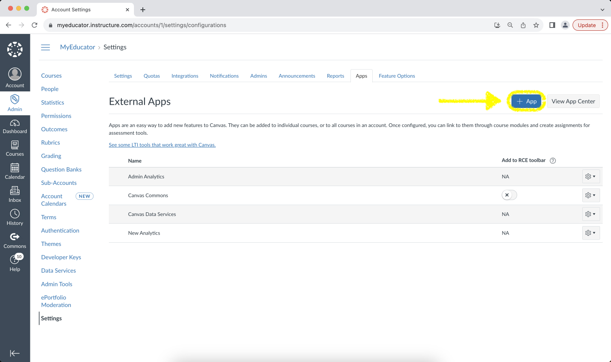Screen dimensions: 611x362
Task: Open the LTI tools that work great link
Action: [x=162, y=145]
